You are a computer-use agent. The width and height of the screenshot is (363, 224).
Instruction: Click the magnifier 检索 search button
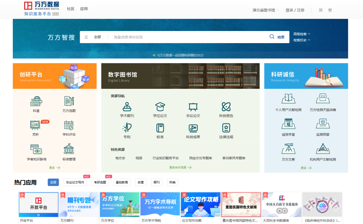coord(277,37)
